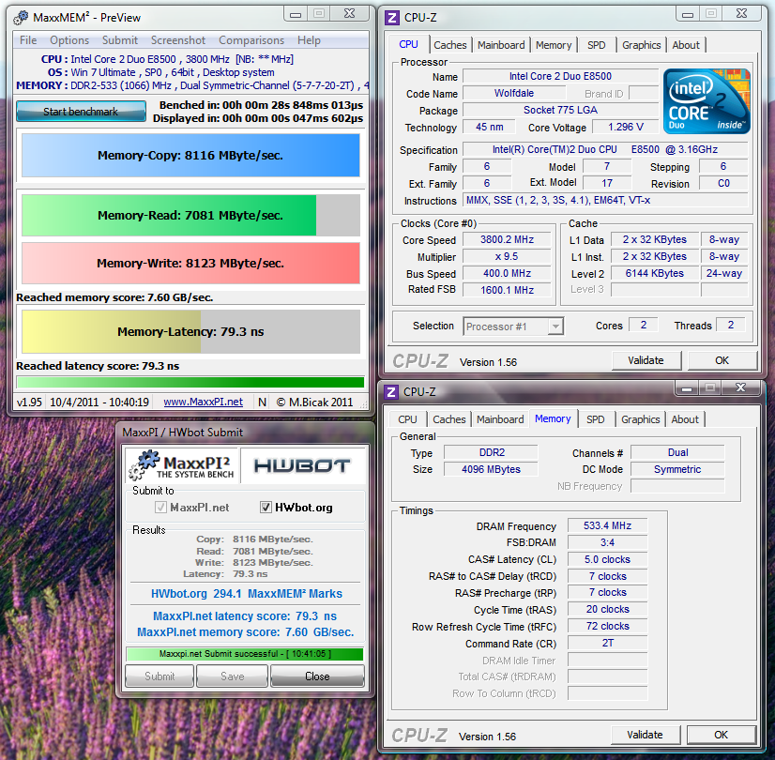Image resolution: width=775 pixels, height=760 pixels.
Task: Click the Save button in HWbot Submit dialog
Action: point(233,676)
